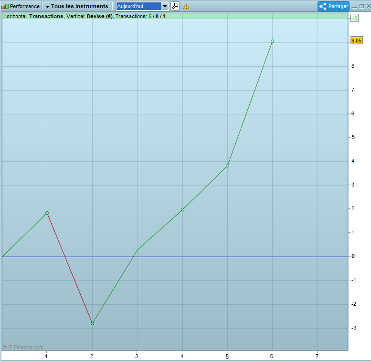Viewport: 371px width, 361px height.
Task: Click the Transactions 5 / 0 / 1 count
Action: pyautogui.click(x=140, y=16)
